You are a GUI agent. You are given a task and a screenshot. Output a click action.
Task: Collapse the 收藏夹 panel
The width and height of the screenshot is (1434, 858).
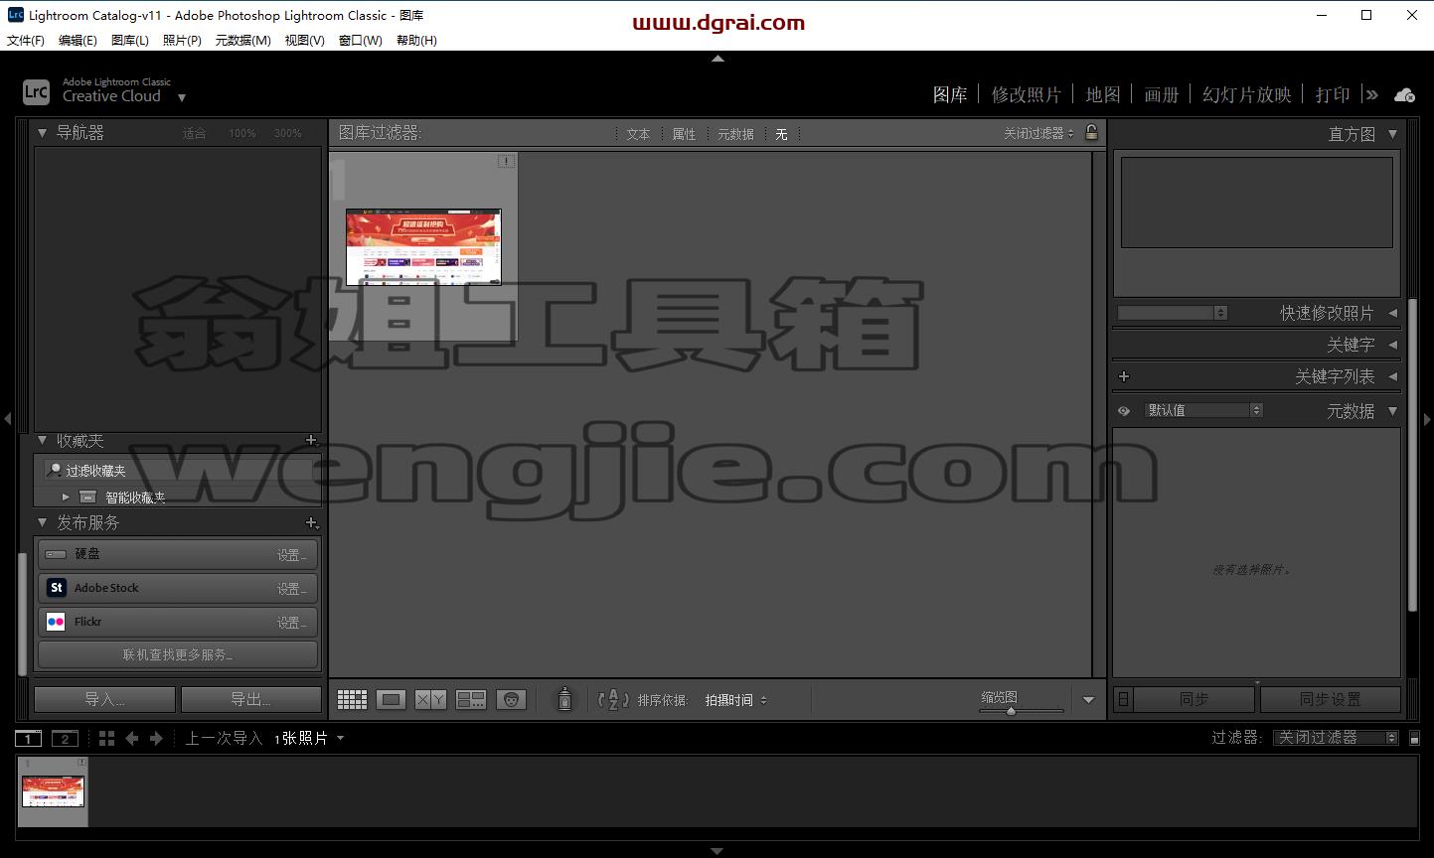[x=43, y=440]
